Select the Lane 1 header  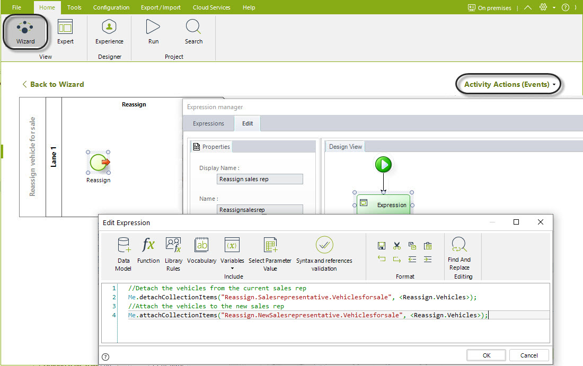[54, 157]
